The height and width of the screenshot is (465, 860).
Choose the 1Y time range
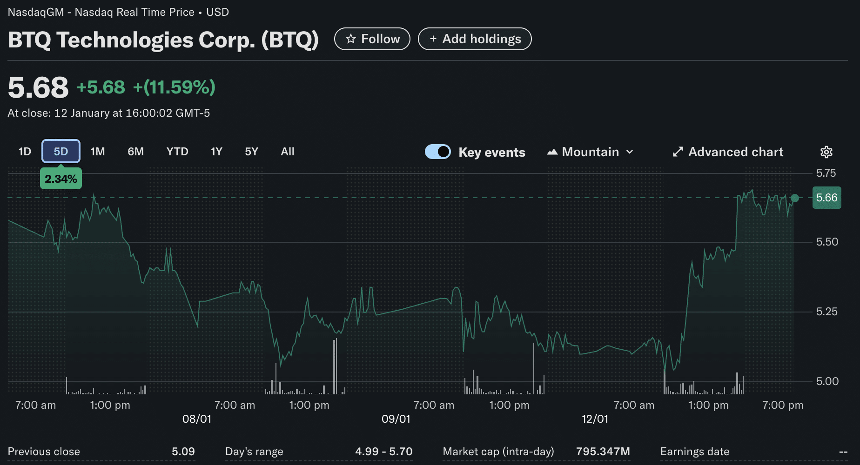(216, 152)
